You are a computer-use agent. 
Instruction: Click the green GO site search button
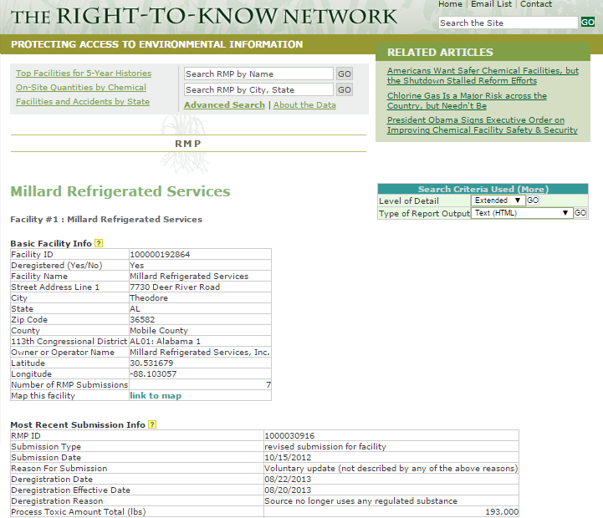tap(588, 23)
